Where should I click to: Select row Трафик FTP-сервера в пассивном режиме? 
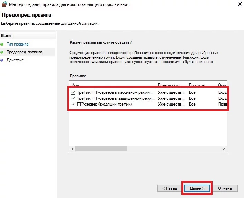[x=148, y=92]
